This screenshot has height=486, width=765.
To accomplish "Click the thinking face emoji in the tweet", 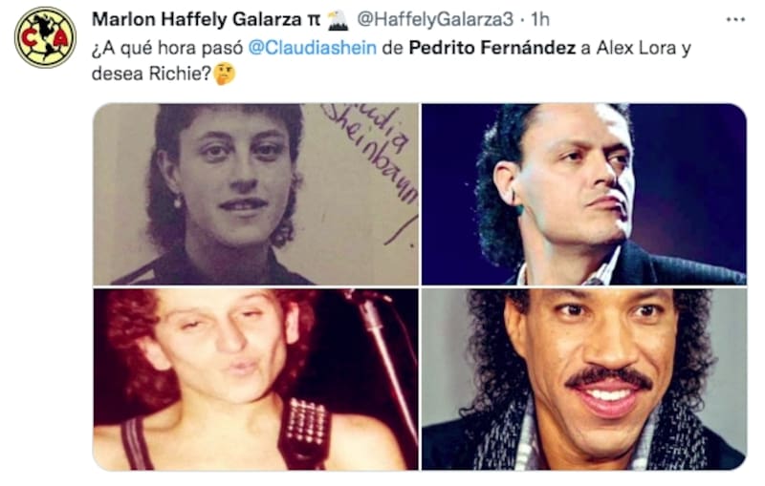I will click(x=225, y=74).
